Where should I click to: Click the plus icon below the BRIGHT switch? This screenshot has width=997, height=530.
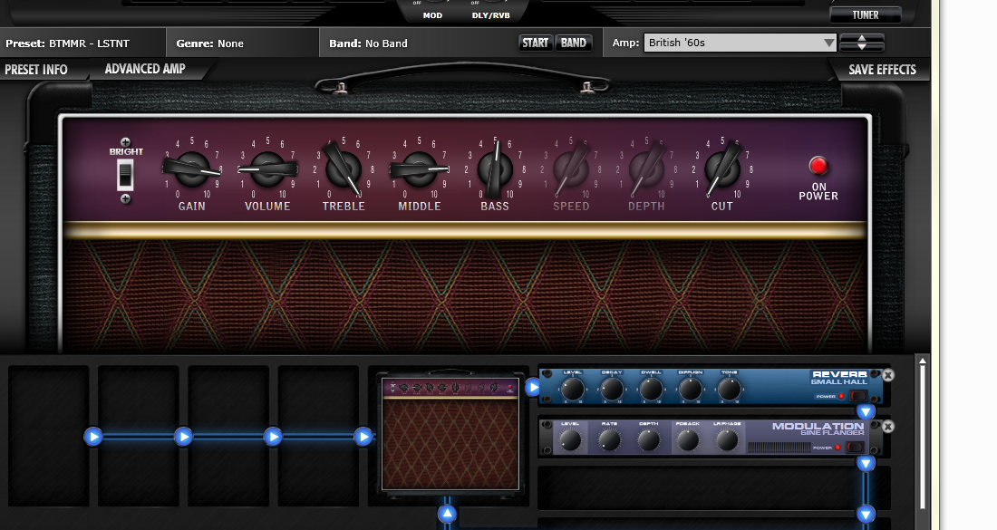pyautogui.click(x=125, y=199)
